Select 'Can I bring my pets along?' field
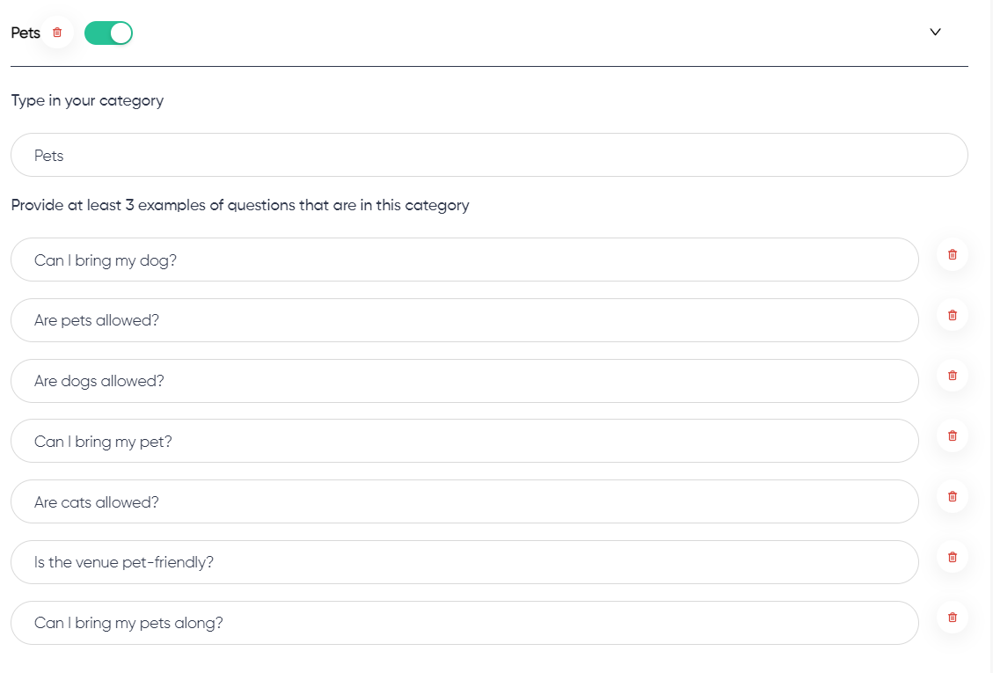 (464, 623)
